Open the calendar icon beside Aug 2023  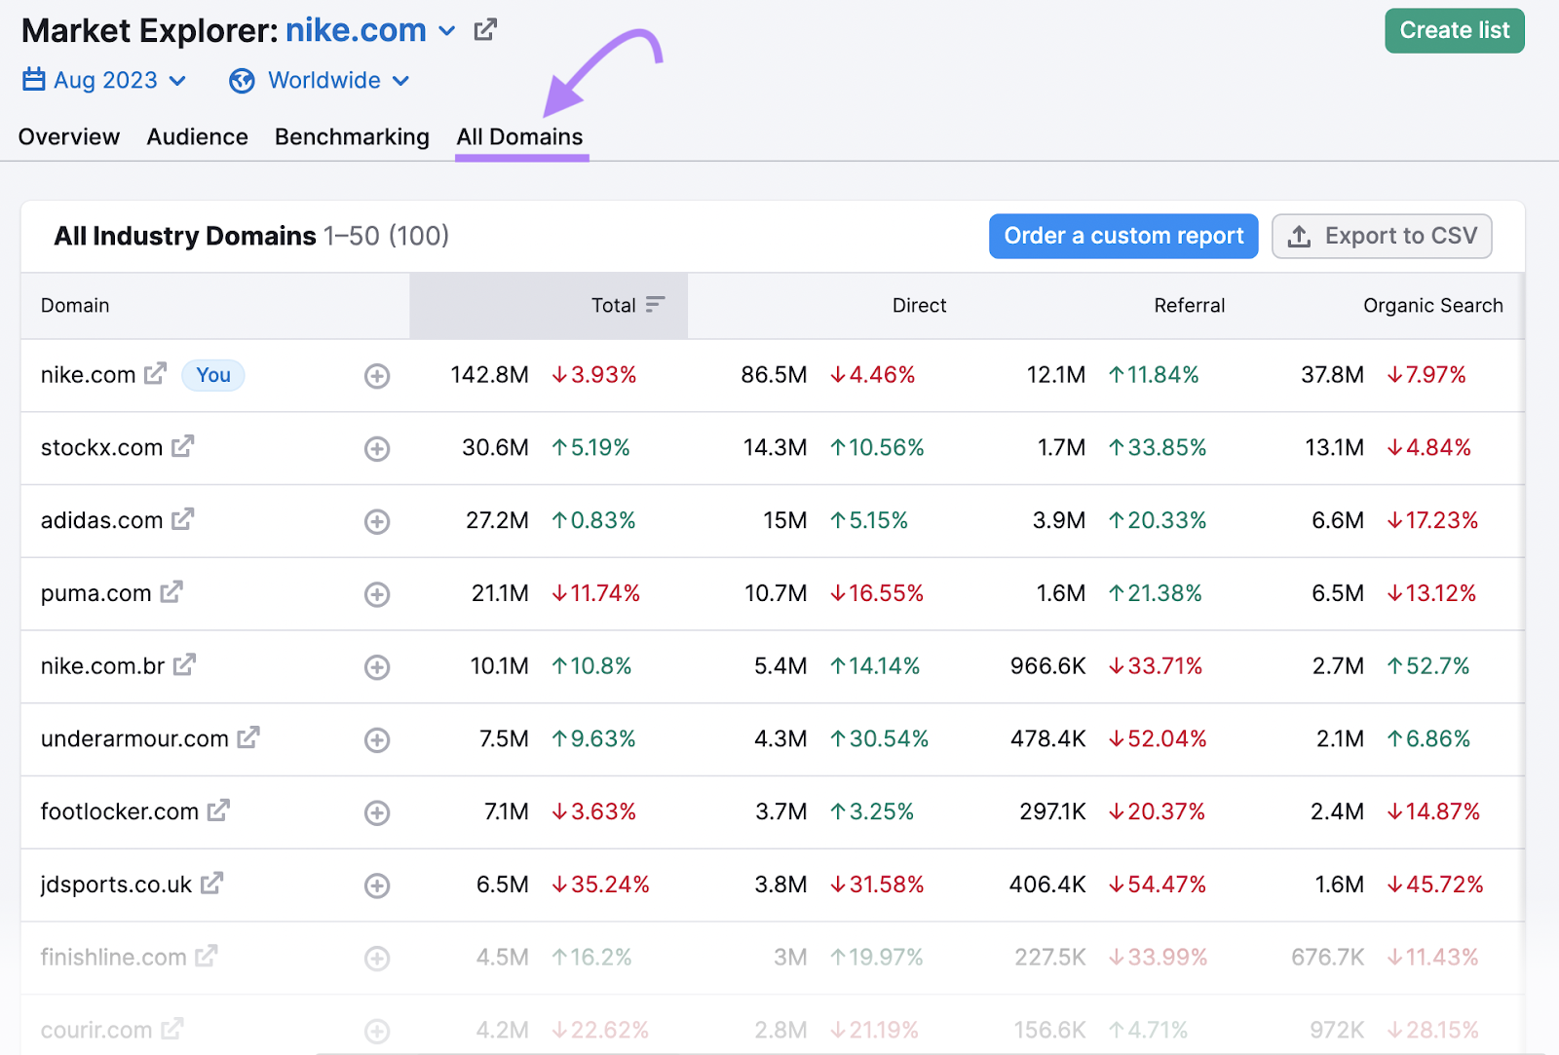tap(32, 80)
